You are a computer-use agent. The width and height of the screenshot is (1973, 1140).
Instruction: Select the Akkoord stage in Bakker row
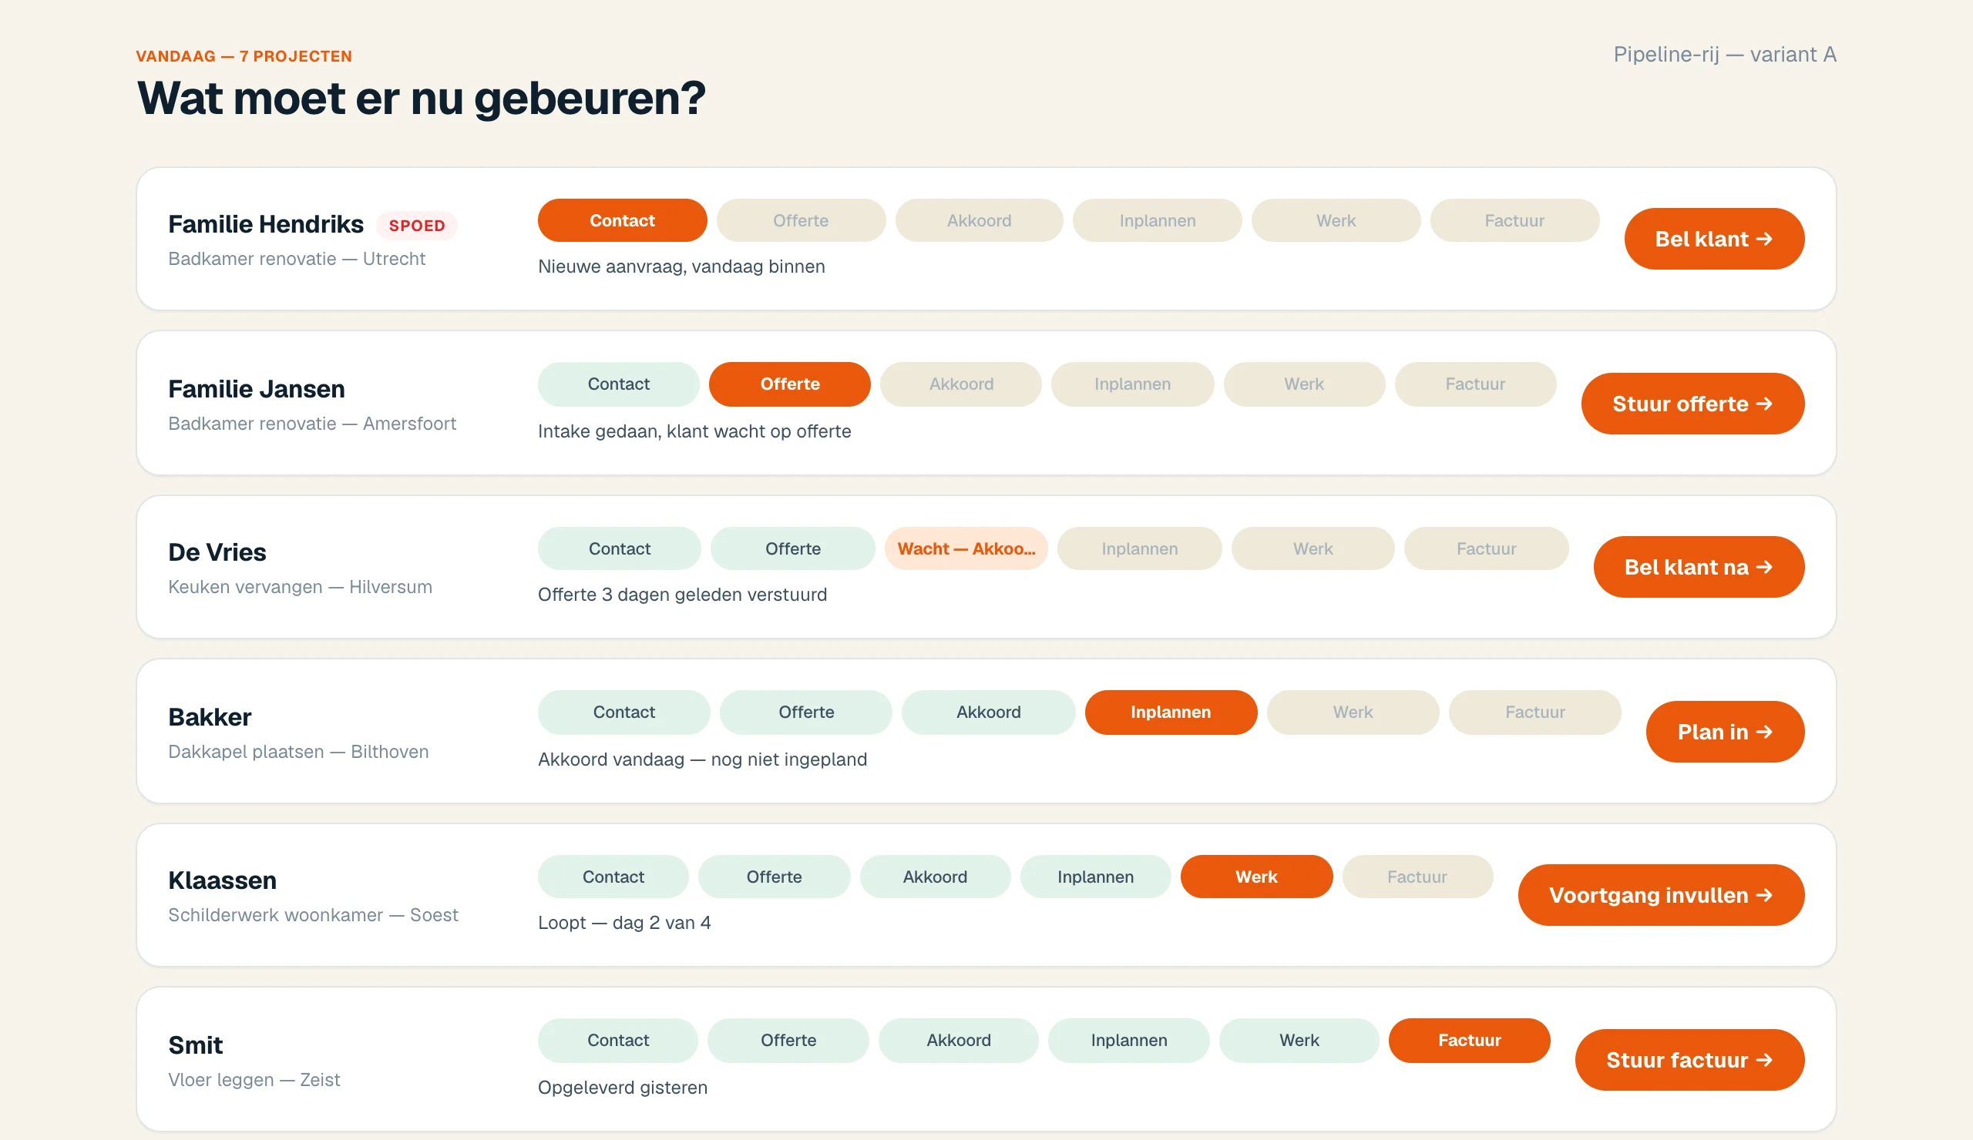(989, 712)
